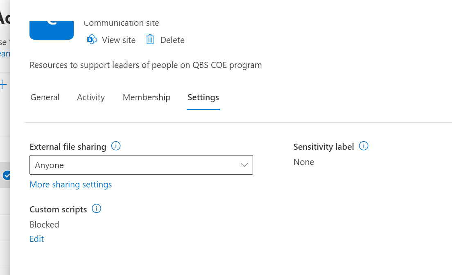Click the trash can icon
The height and width of the screenshot is (275, 452).
[150, 40]
